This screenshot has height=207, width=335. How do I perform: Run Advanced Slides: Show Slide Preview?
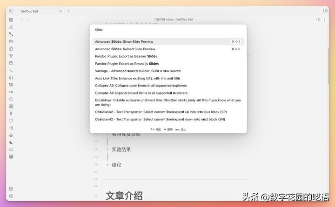(168, 42)
